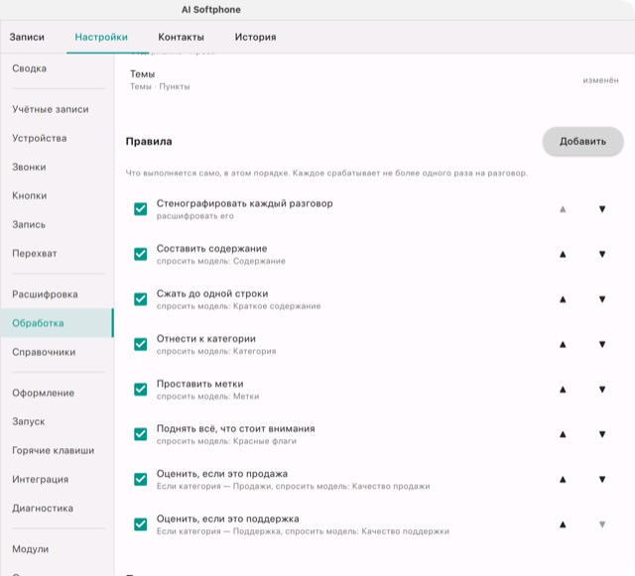
Task: Move "Поднять всё, что стоит внимания" down
Action: [x=602, y=434]
